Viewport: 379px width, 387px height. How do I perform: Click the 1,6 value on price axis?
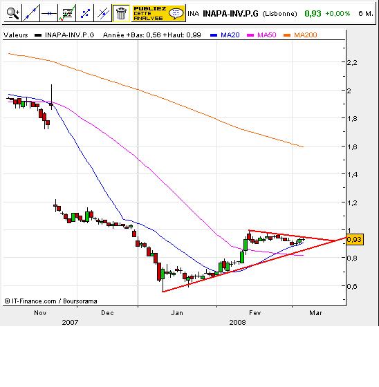(352, 147)
